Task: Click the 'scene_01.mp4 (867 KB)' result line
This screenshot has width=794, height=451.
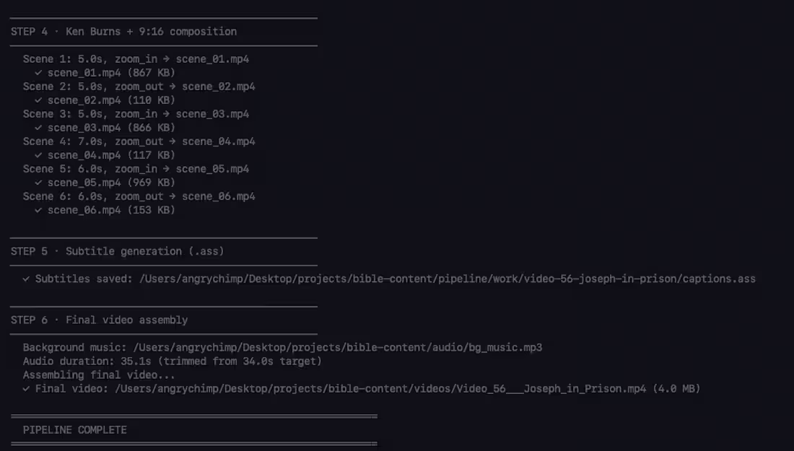Action: tap(105, 73)
